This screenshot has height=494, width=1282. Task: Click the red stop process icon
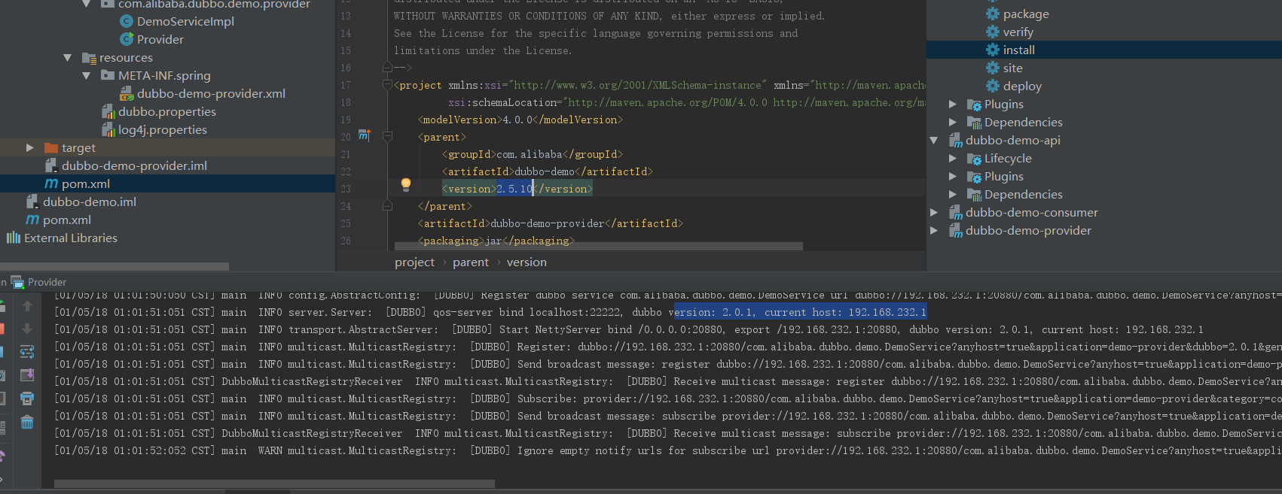(x=2, y=329)
